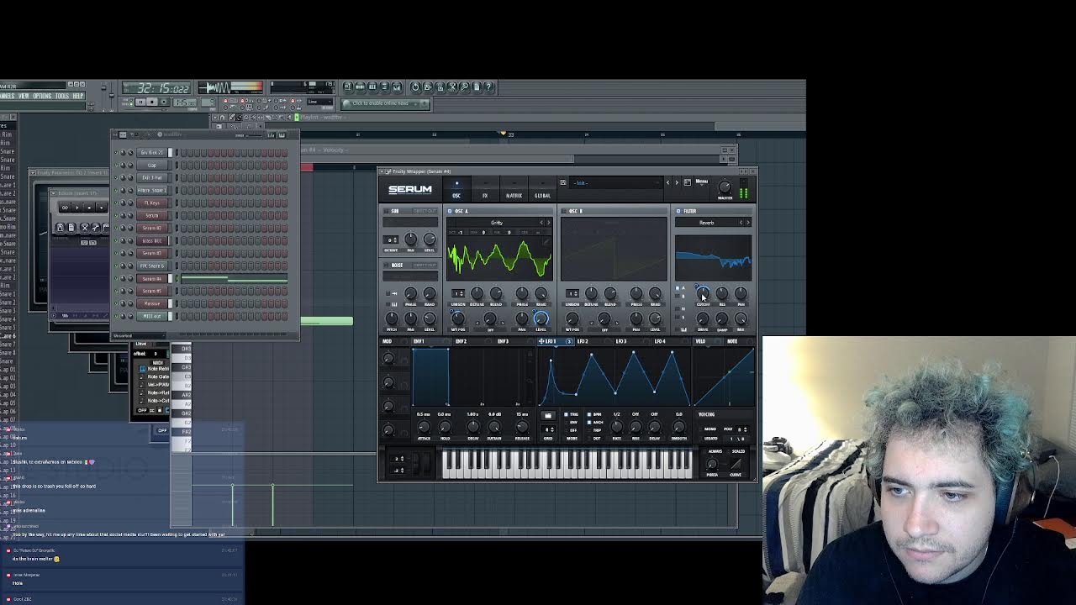Click Edison loop button

pos(65,208)
